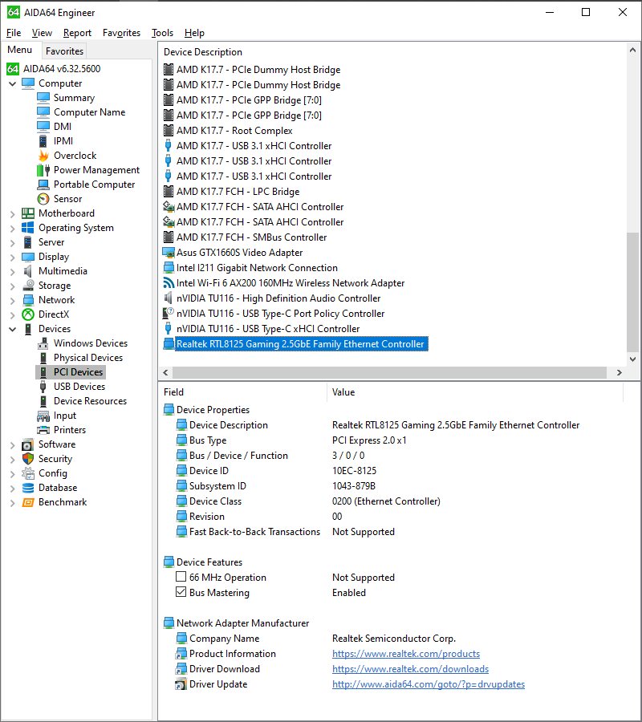Open the realtek.com/products link

pos(406,654)
